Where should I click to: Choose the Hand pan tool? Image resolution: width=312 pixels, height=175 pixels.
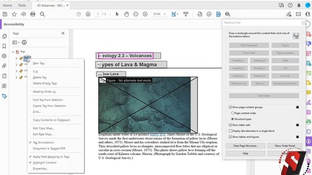pyautogui.click(x=126, y=14)
